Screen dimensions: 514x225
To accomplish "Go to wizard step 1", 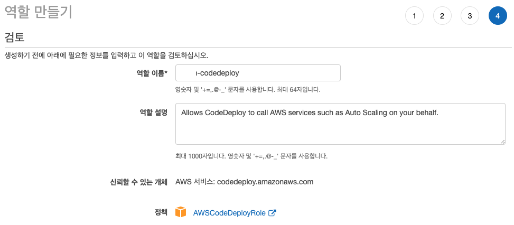I will pos(414,16).
